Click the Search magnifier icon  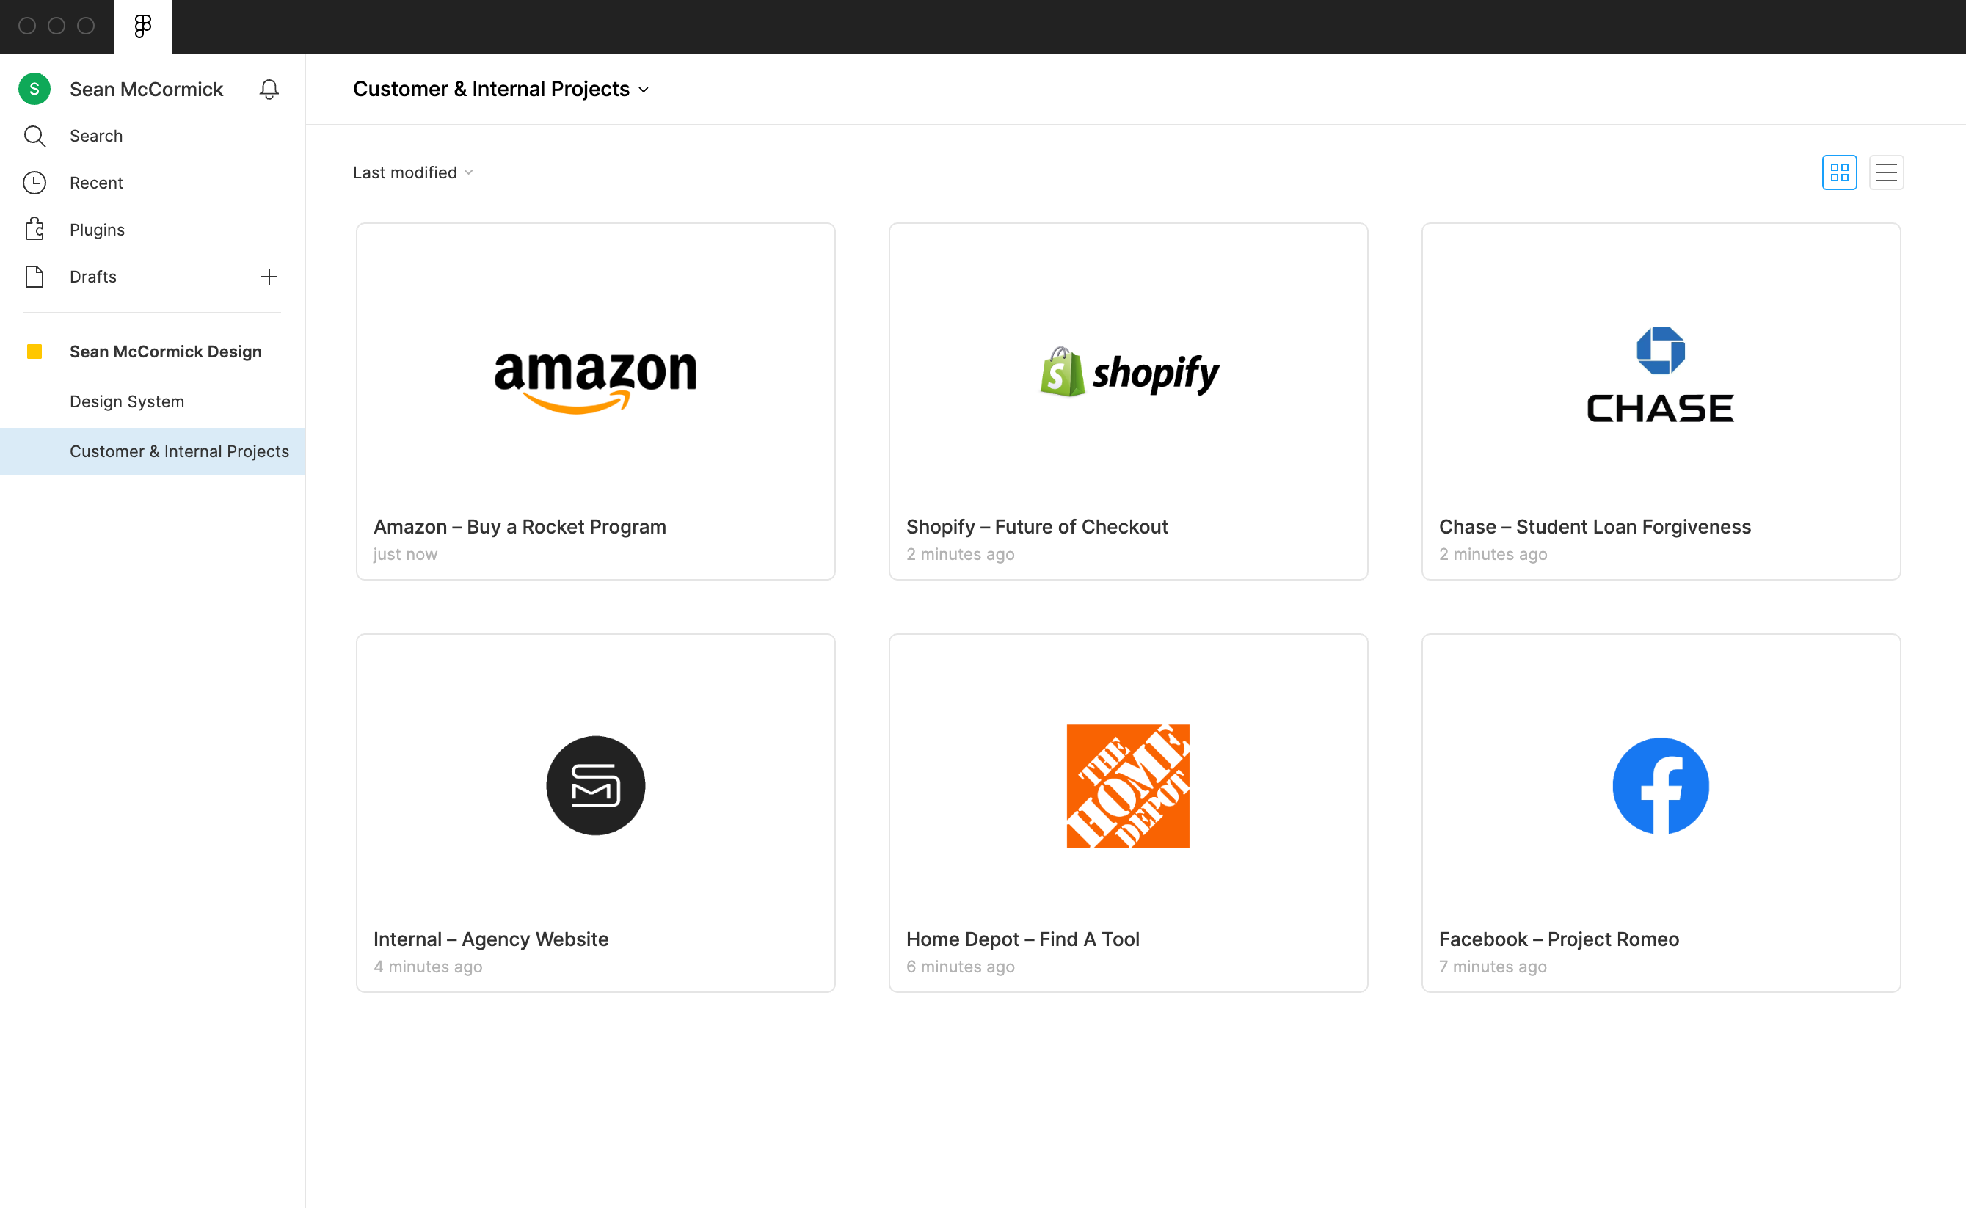tap(34, 136)
